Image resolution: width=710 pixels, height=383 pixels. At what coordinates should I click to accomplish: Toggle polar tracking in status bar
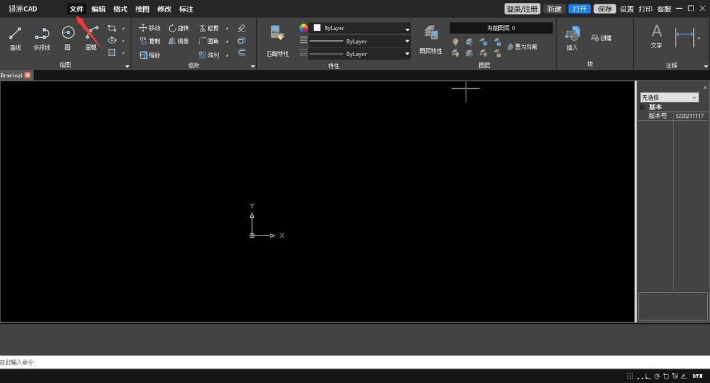pyautogui.click(x=656, y=376)
